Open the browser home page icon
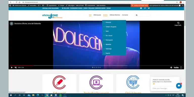This screenshot has width=194, height=97. [19, 2]
